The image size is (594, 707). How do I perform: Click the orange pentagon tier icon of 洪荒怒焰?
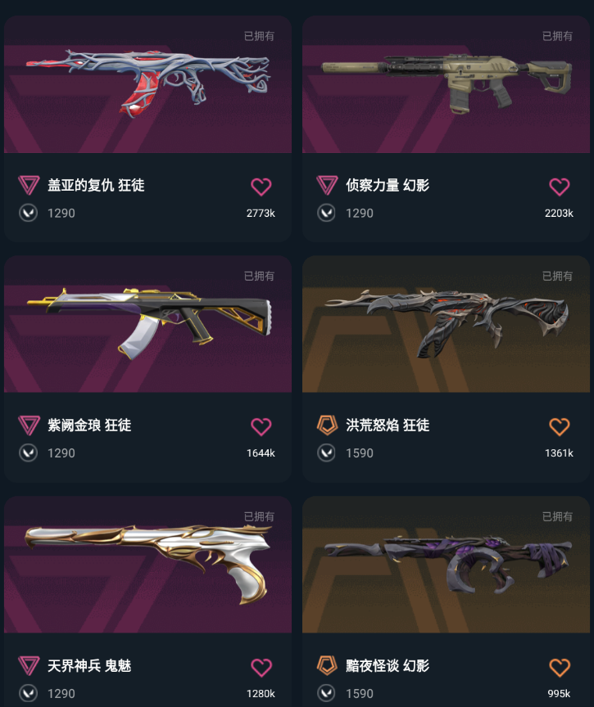(327, 425)
